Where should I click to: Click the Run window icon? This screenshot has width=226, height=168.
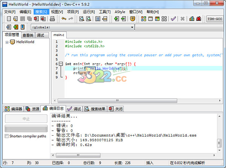(150, 19)
